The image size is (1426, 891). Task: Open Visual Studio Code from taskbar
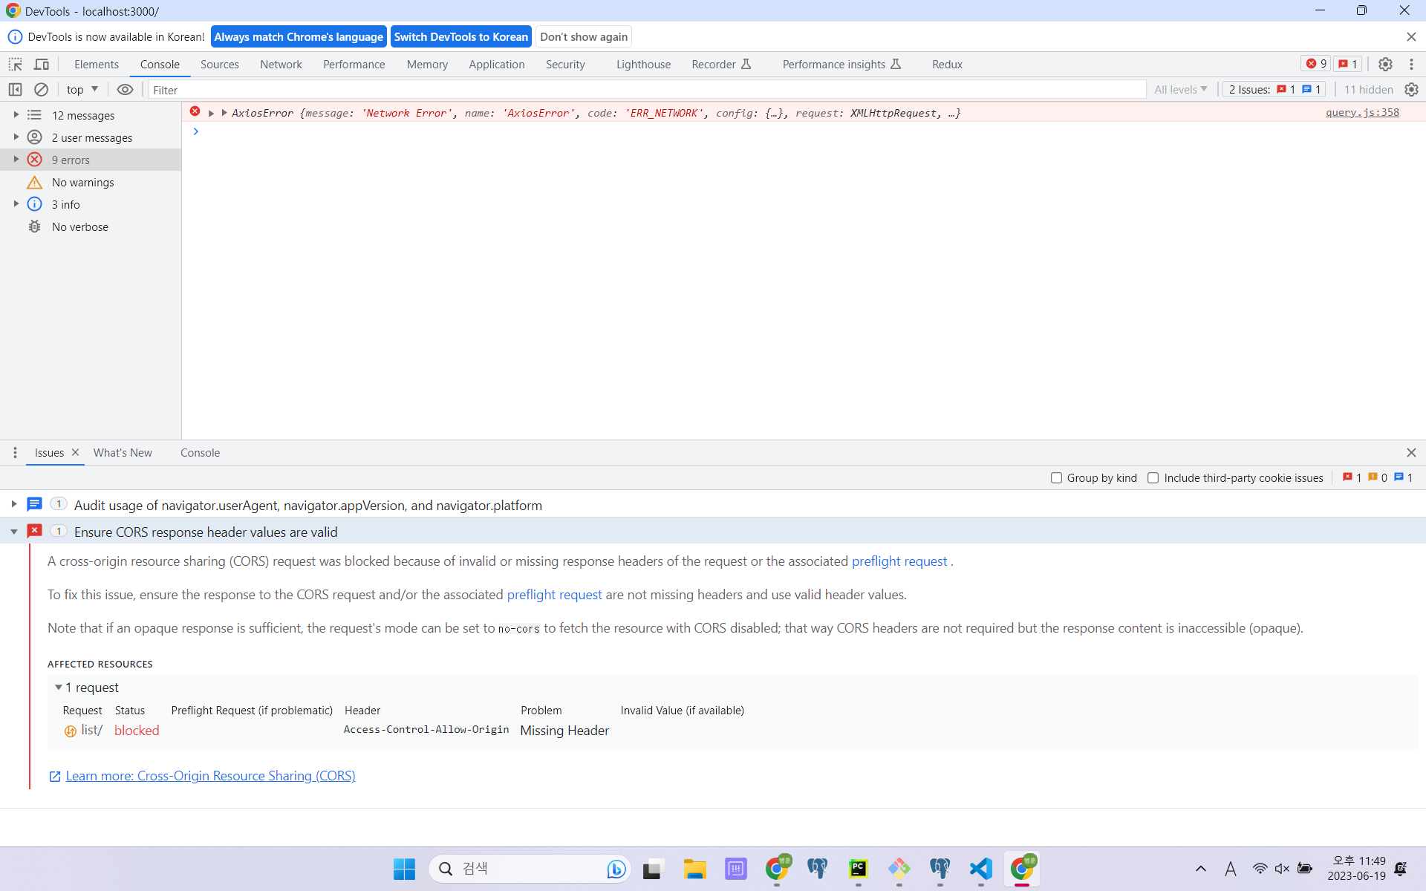pyautogui.click(x=980, y=869)
